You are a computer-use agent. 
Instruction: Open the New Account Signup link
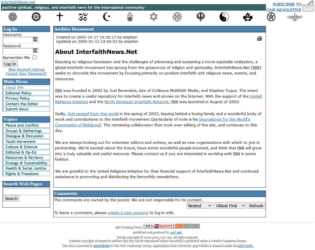pos(26,69)
